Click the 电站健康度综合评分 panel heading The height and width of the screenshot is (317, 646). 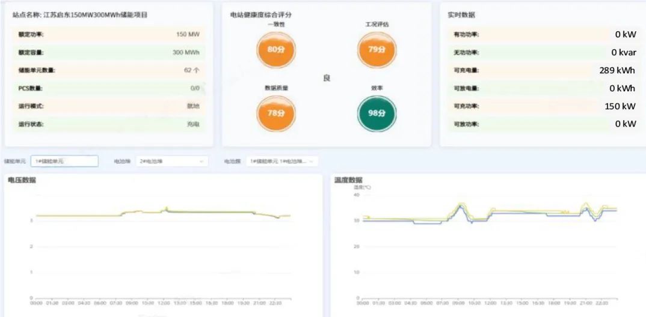point(262,14)
